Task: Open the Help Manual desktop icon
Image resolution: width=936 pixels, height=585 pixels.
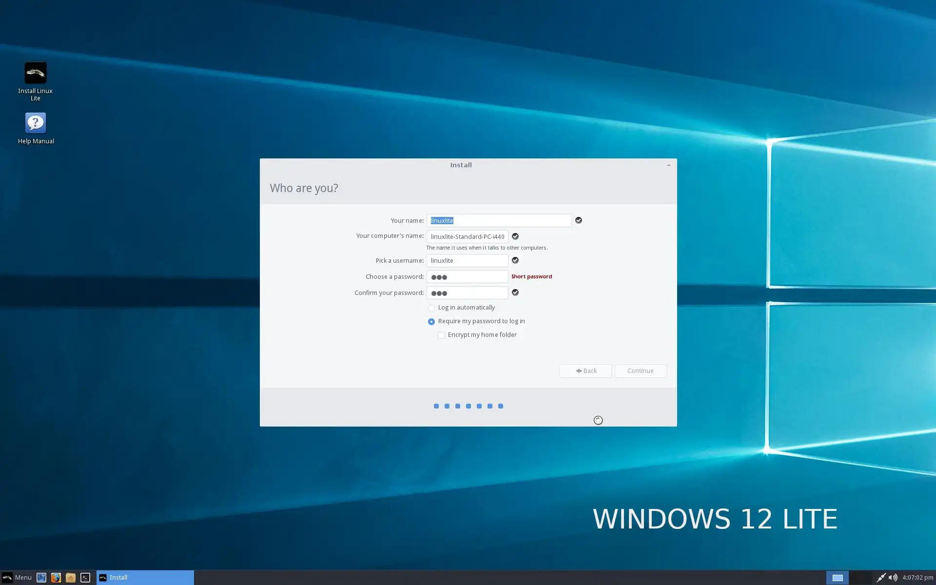Action: coord(35,123)
